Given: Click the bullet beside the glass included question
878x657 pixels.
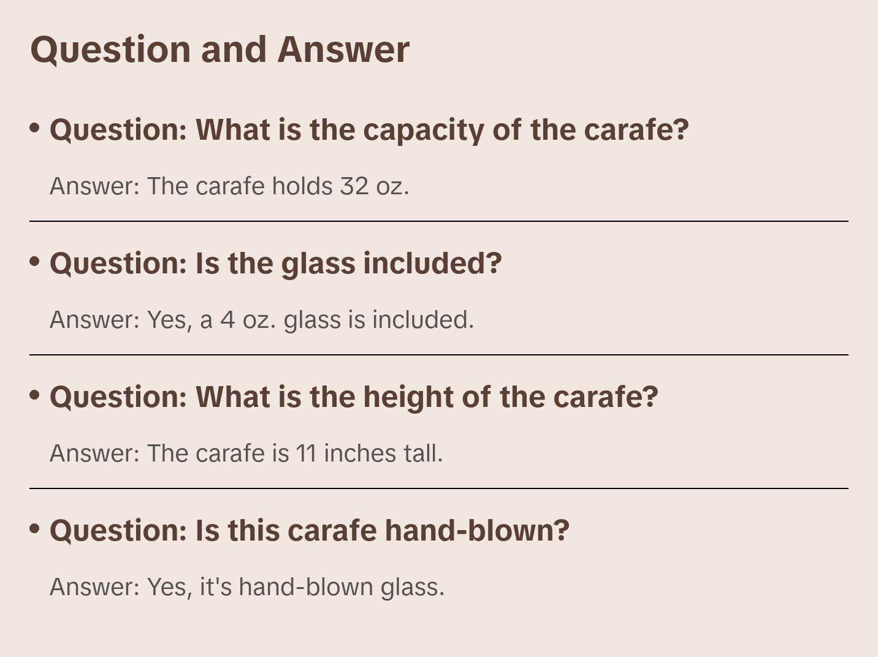Looking at the screenshot, I should coord(35,262).
